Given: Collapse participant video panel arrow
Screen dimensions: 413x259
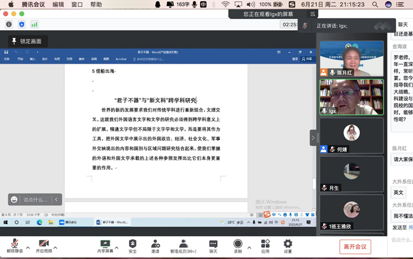Looking at the screenshot, I should click(313, 138).
